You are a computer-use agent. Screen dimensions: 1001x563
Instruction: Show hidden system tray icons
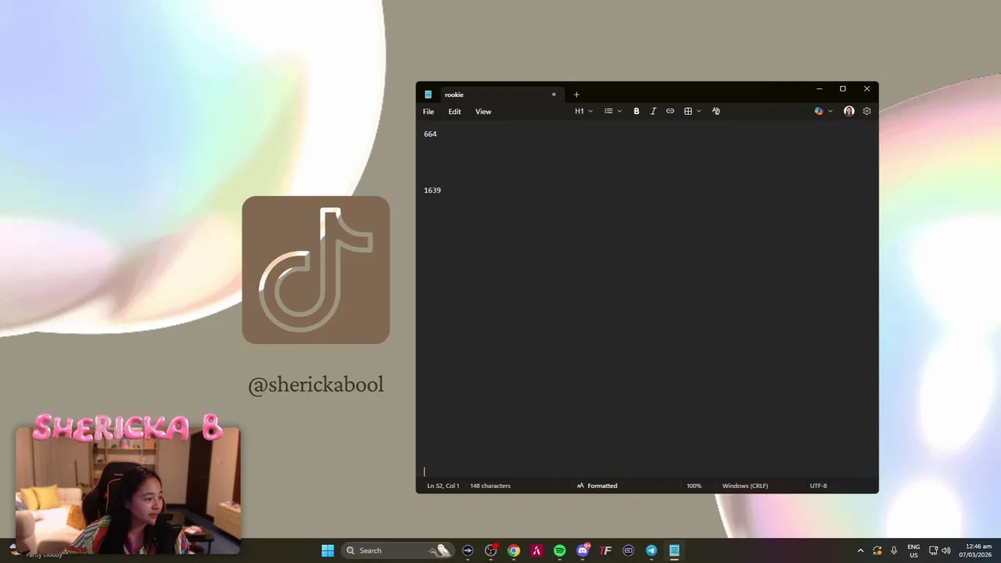[x=861, y=550]
